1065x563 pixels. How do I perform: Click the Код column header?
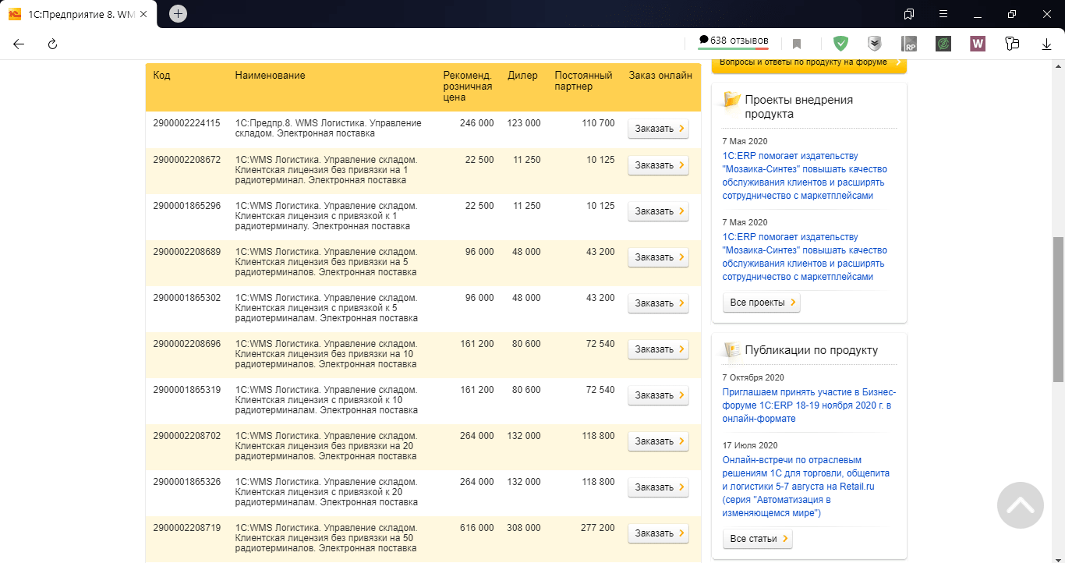(x=161, y=76)
